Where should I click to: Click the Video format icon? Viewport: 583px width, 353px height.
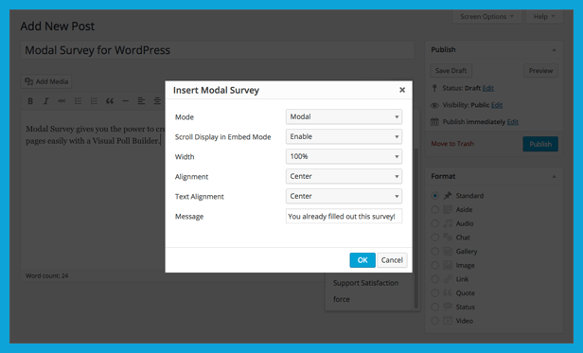pyautogui.click(x=448, y=321)
